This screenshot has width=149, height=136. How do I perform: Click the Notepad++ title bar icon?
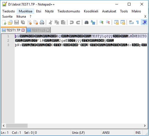click(5, 4)
